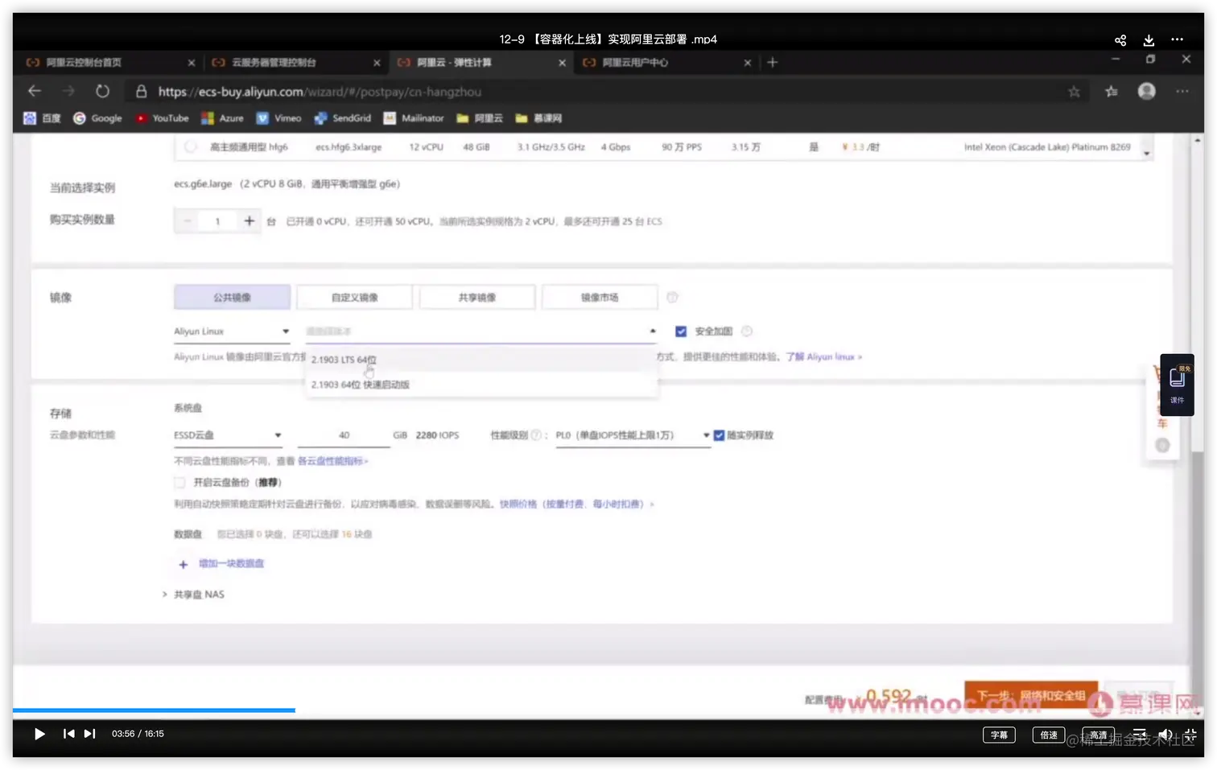
Task: Open browser settings ellipsis menu
Action: pyautogui.click(x=1182, y=91)
